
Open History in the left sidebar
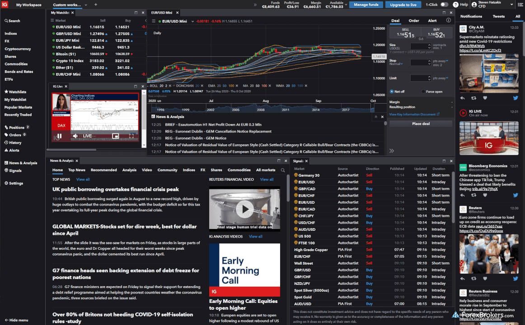point(13,142)
